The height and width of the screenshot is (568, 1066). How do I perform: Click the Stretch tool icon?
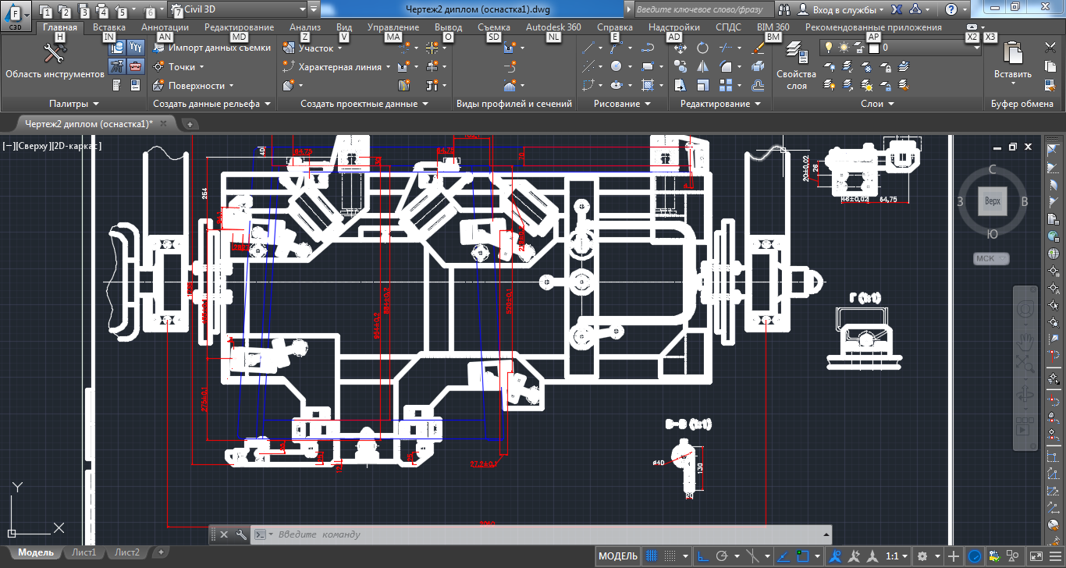click(680, 85)
